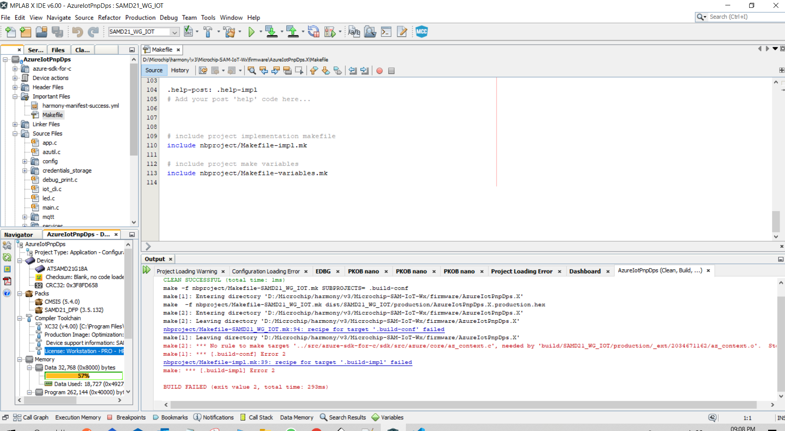
Task: Select the Find in editor magnifier icon
Action: point(252,70)
